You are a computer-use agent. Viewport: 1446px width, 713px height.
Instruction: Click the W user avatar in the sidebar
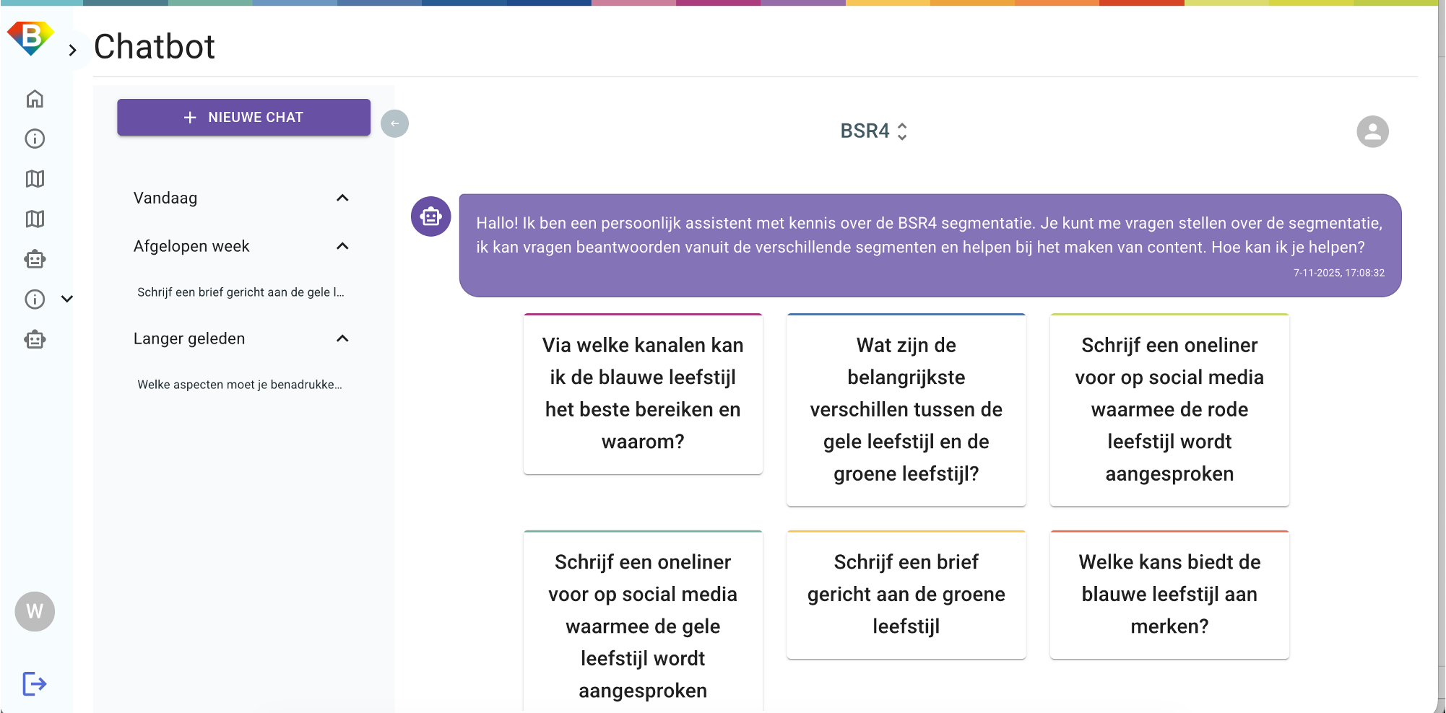[35, 612]
